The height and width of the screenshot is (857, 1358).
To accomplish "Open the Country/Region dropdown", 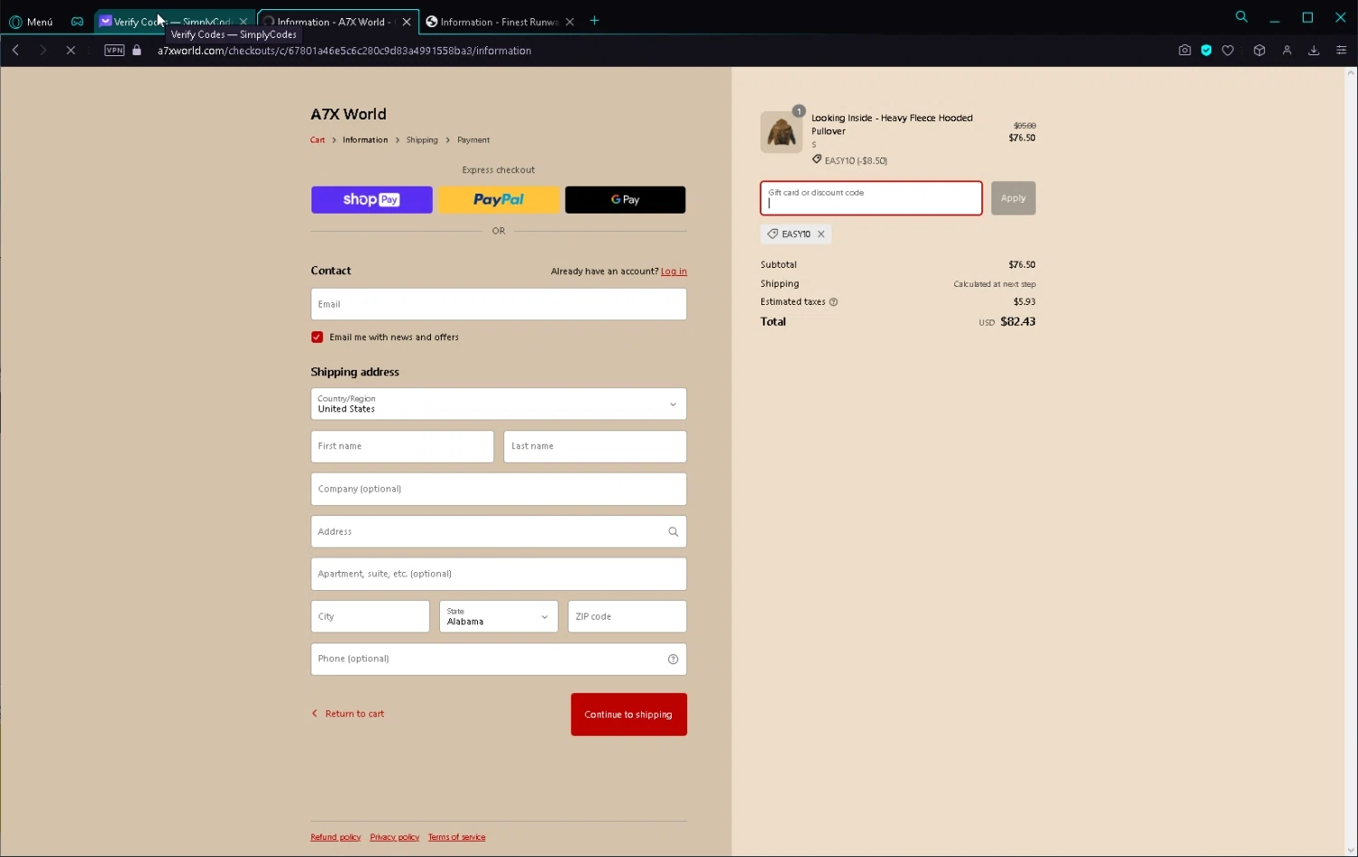I will pos(499,404).
